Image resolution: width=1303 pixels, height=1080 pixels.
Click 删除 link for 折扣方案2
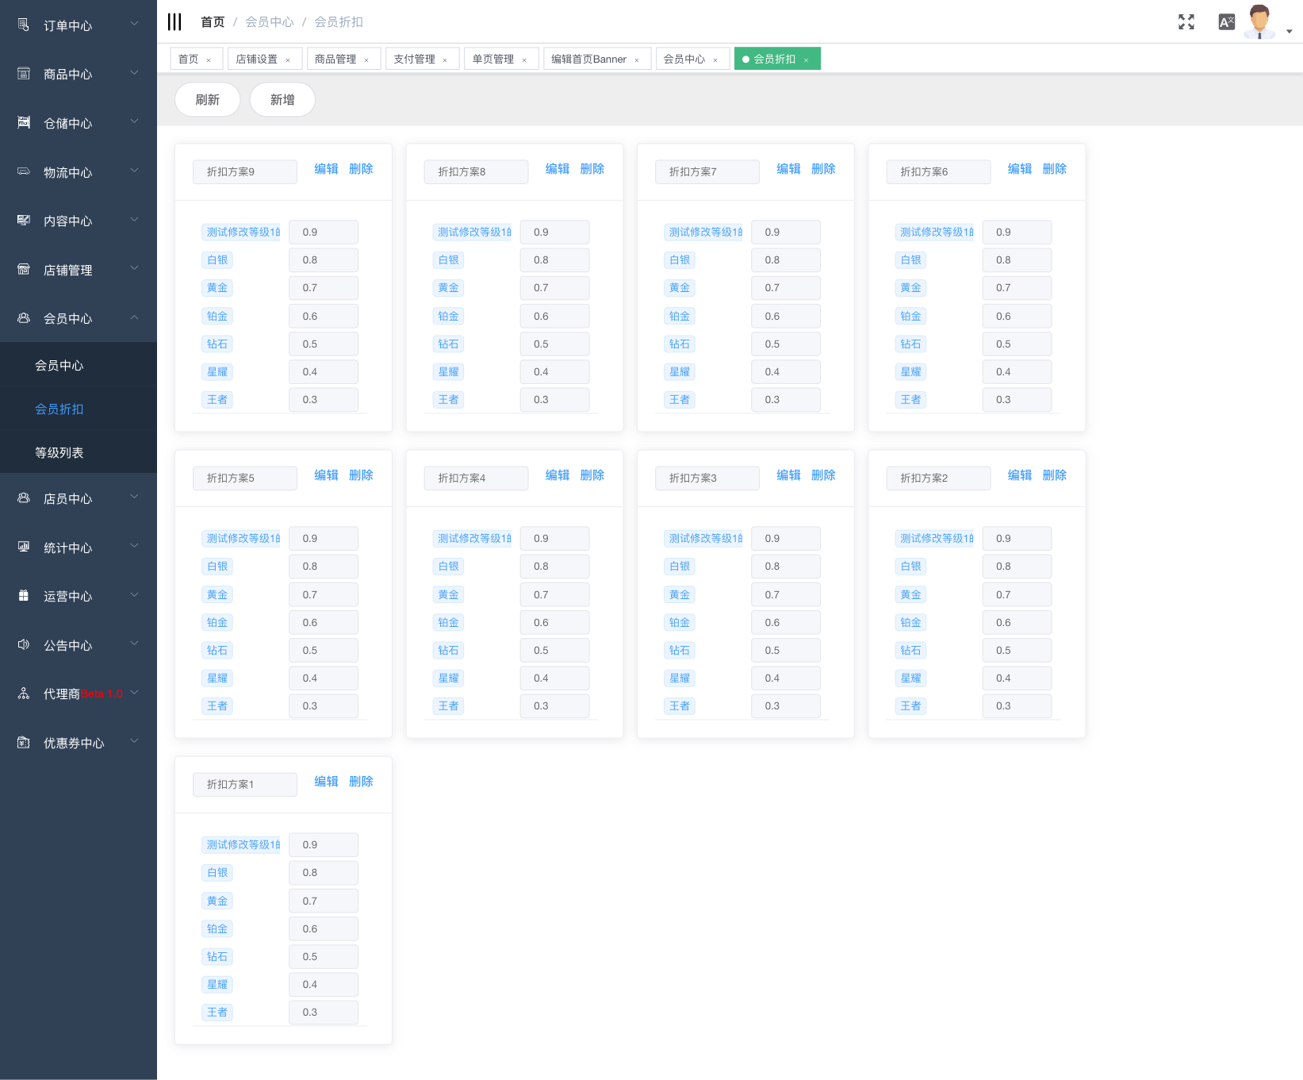pos(1054,475)
